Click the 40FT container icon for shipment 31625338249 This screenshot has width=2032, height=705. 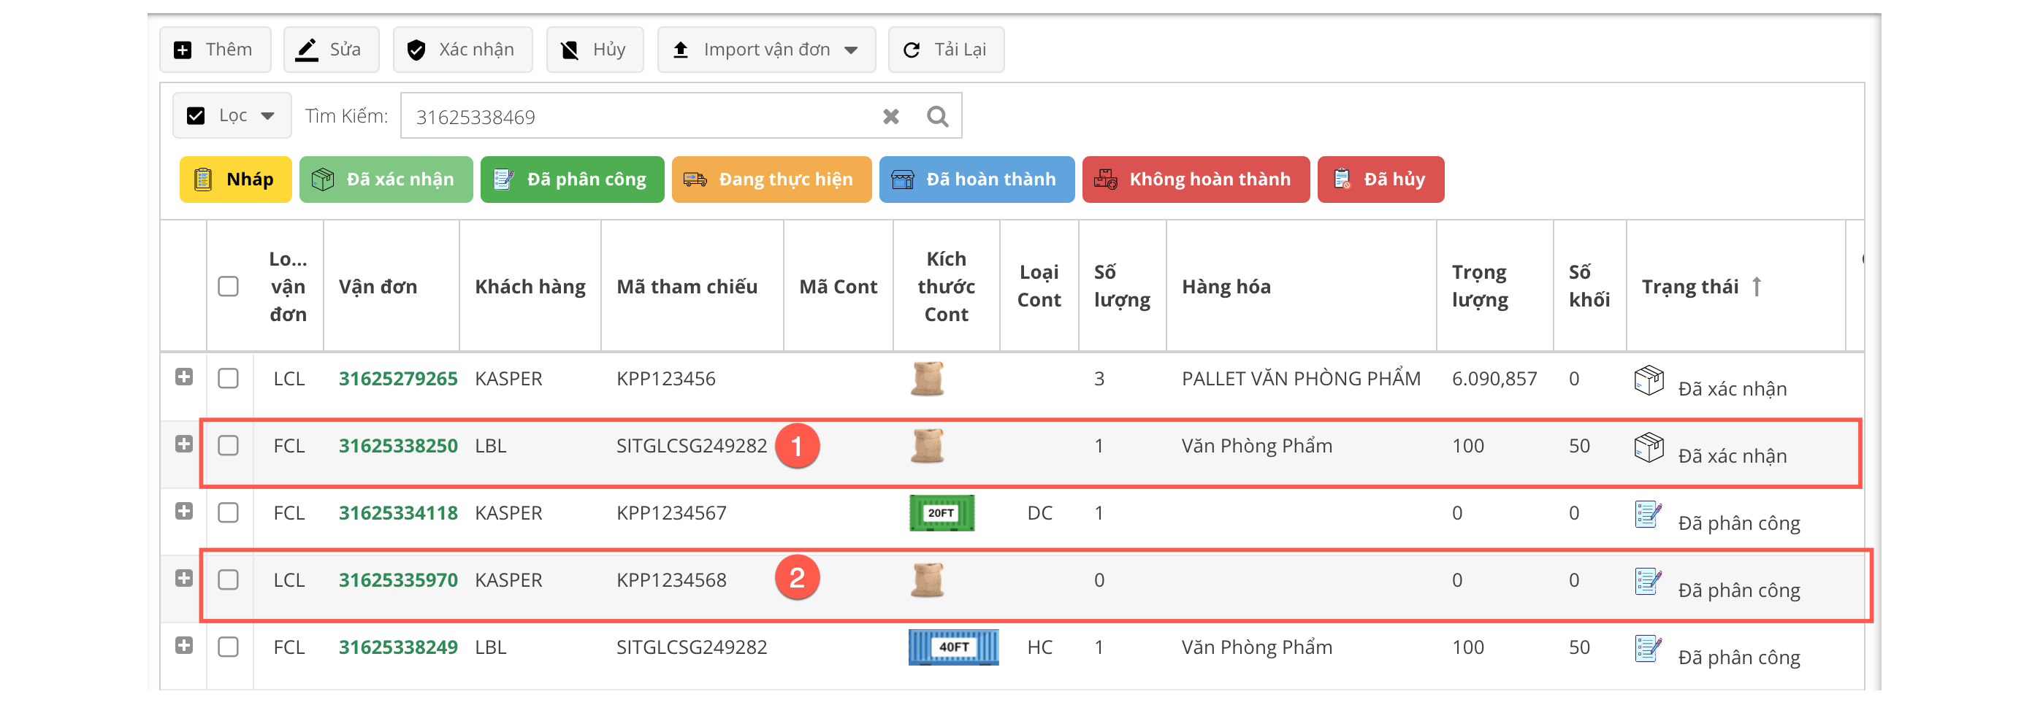(953, 647)
